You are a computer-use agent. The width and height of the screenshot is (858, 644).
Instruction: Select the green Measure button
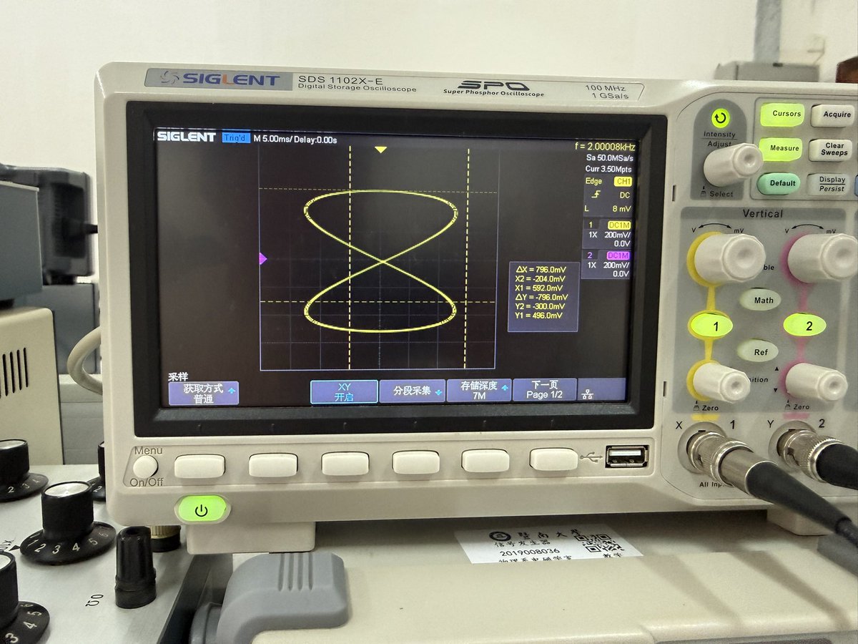(x=780, y=149)
